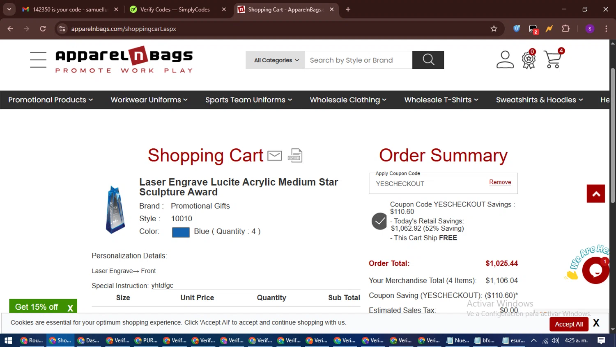View site information icon in address bar
The width and height of the screenshot is (616, 347).
pos(62,29)
